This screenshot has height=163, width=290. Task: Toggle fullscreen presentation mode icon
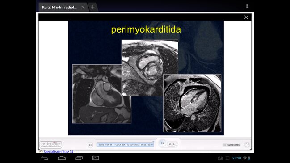(247, 145)
